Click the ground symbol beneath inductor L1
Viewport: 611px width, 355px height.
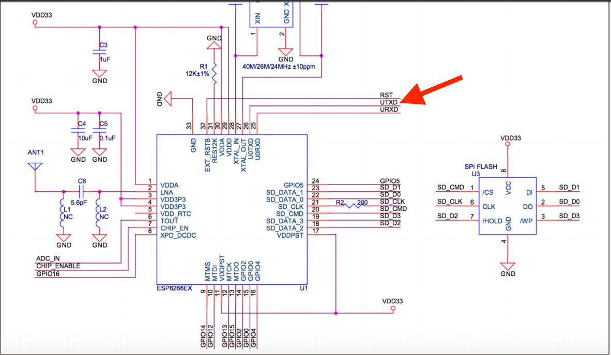tap(64, 238)
